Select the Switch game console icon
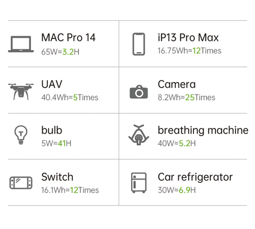The height and width of the screenshot is (229, 255). pos(21,183)
